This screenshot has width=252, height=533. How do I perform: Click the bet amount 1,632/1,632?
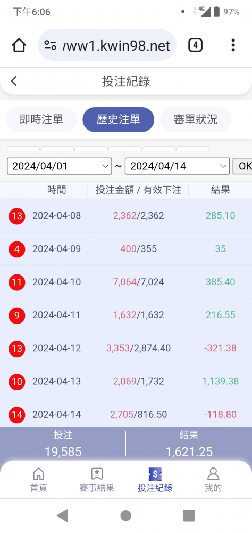pos(138,316)
